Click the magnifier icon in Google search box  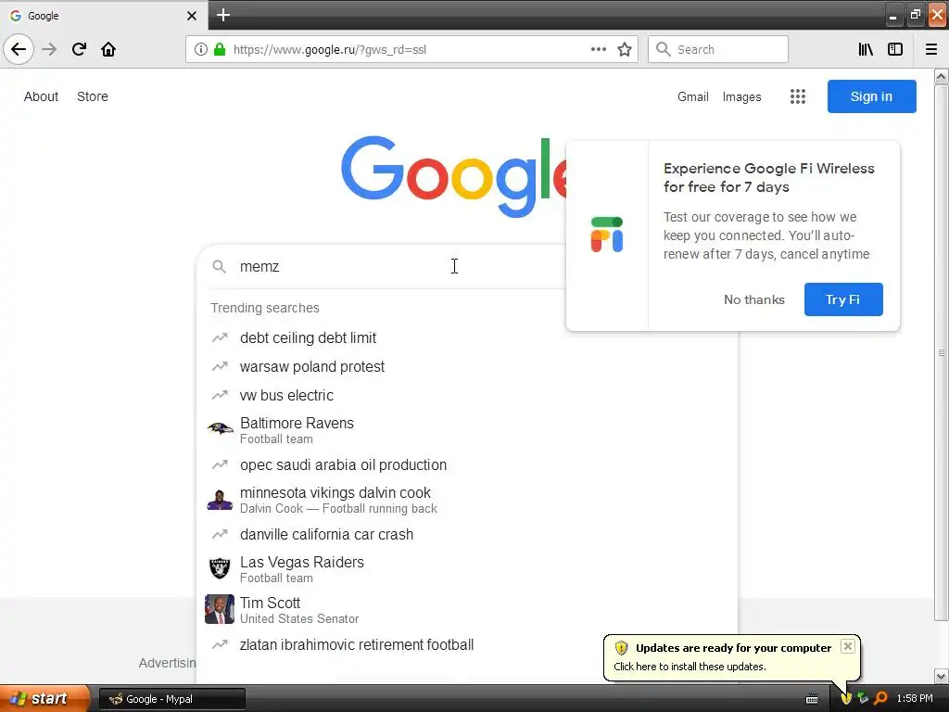click(219, 266)
